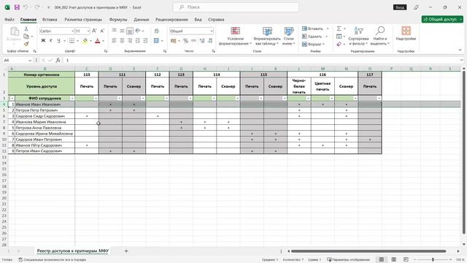Toggle bold Ж formatting
This screenshot has height=263, width=467.
(43, 41)
